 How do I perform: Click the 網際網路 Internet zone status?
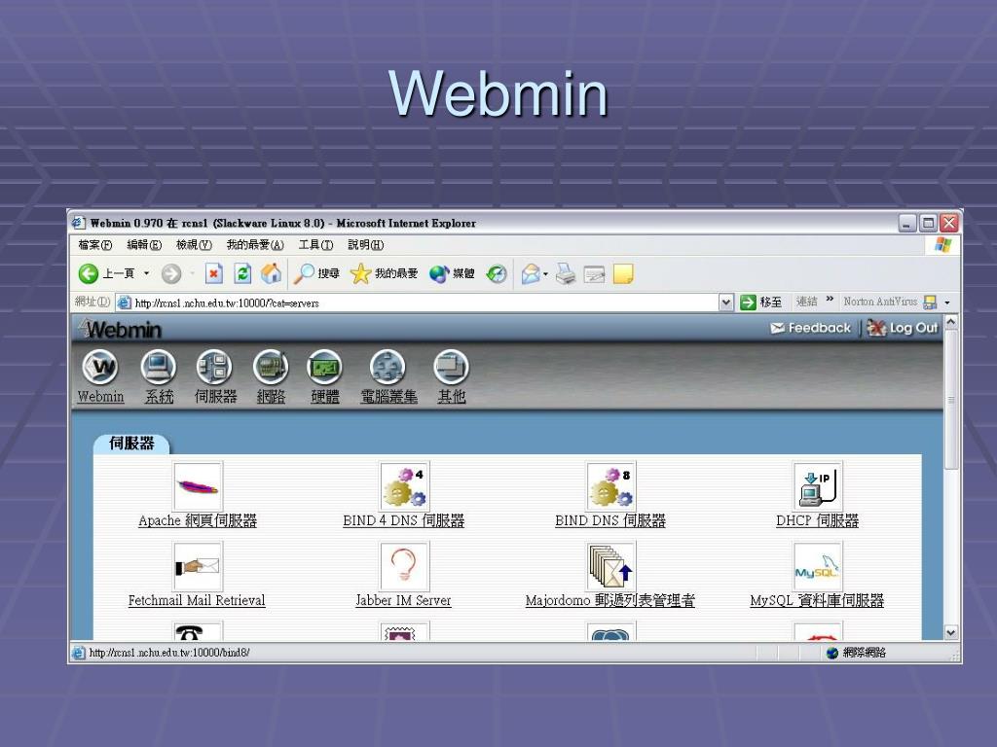(856, 653)
